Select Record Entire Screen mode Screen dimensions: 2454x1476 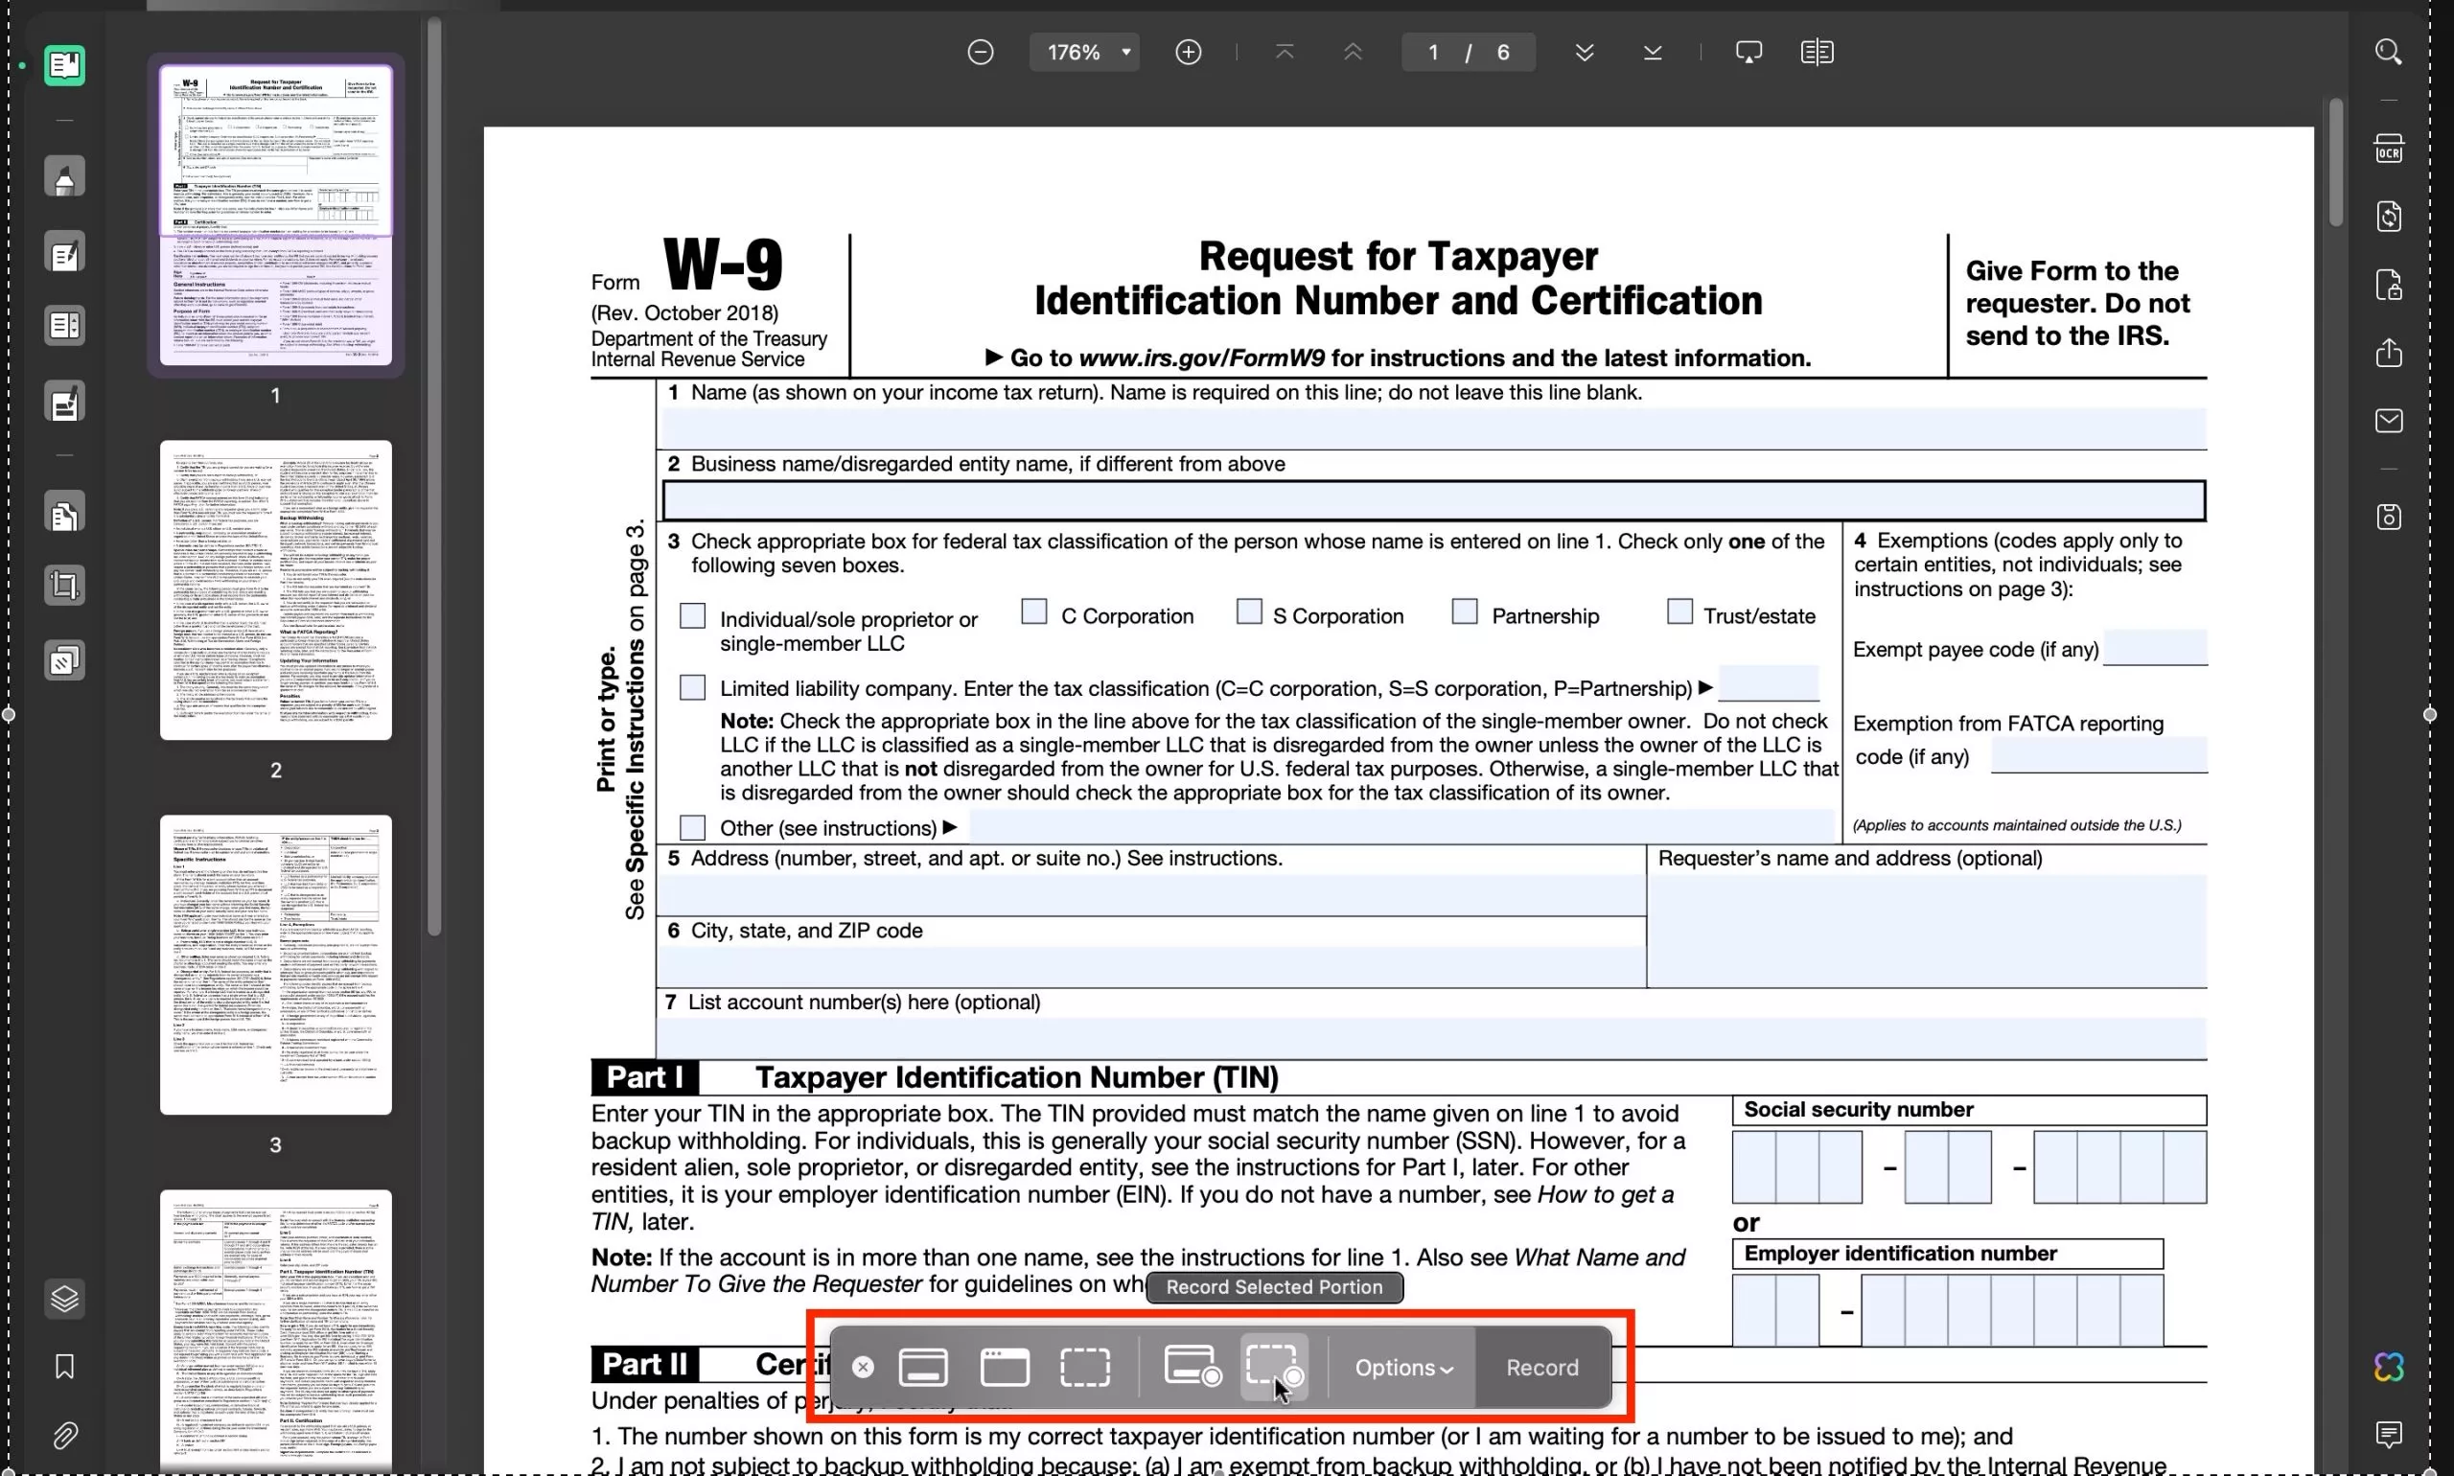(x=1192, y=1366)
